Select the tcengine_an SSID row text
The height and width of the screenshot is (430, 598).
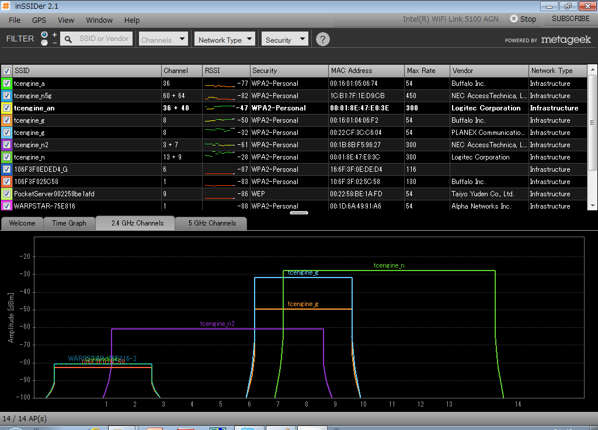[x=34, y=108]
